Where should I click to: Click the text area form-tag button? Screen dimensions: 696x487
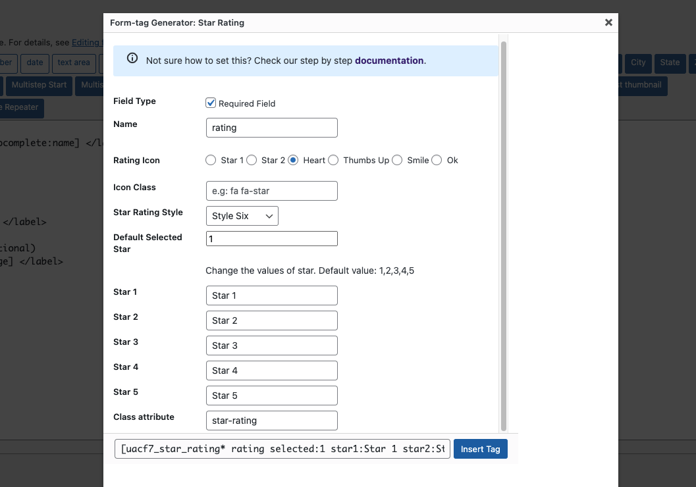pyautogui.click(x=73, y=63)
